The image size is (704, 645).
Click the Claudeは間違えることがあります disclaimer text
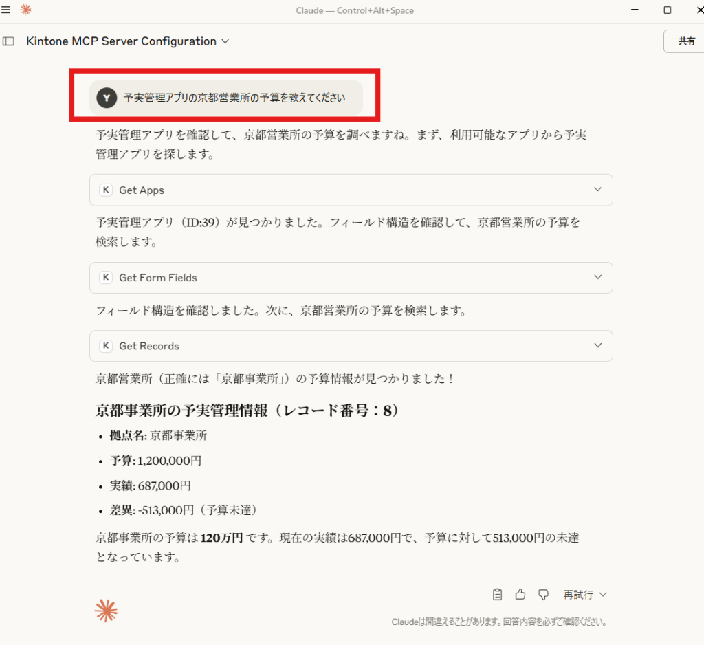499,622
